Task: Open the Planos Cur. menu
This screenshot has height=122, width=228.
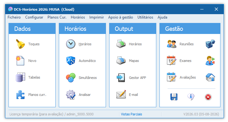Action: pyautogui.click(x=57, y=17)
